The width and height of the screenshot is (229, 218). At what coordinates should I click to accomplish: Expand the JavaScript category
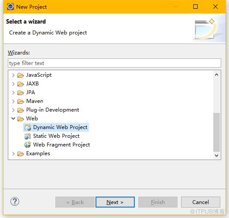13,75
